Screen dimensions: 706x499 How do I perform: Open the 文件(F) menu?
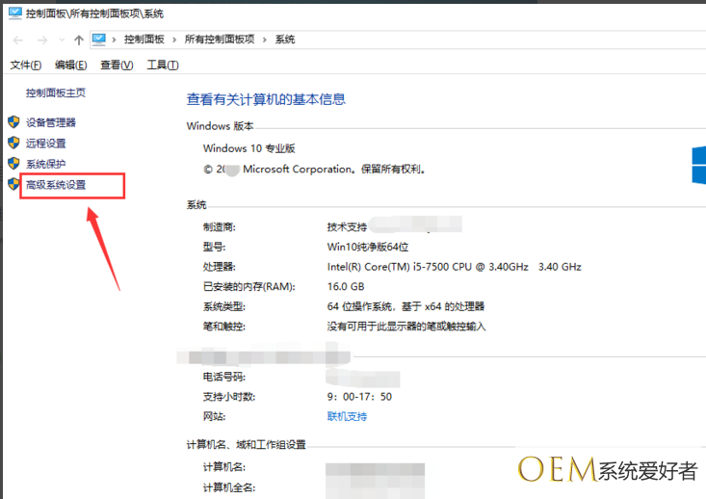25,65
